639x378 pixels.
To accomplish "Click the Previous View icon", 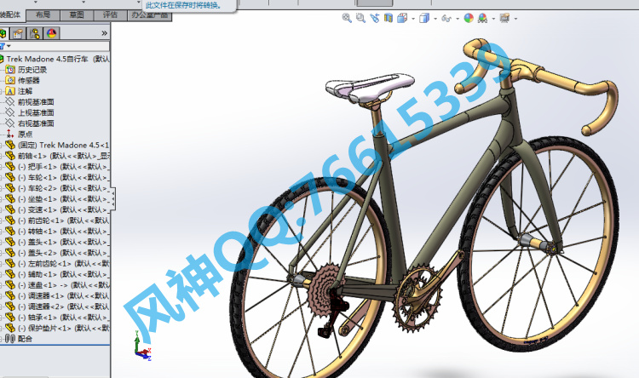I will pos(375,18).
